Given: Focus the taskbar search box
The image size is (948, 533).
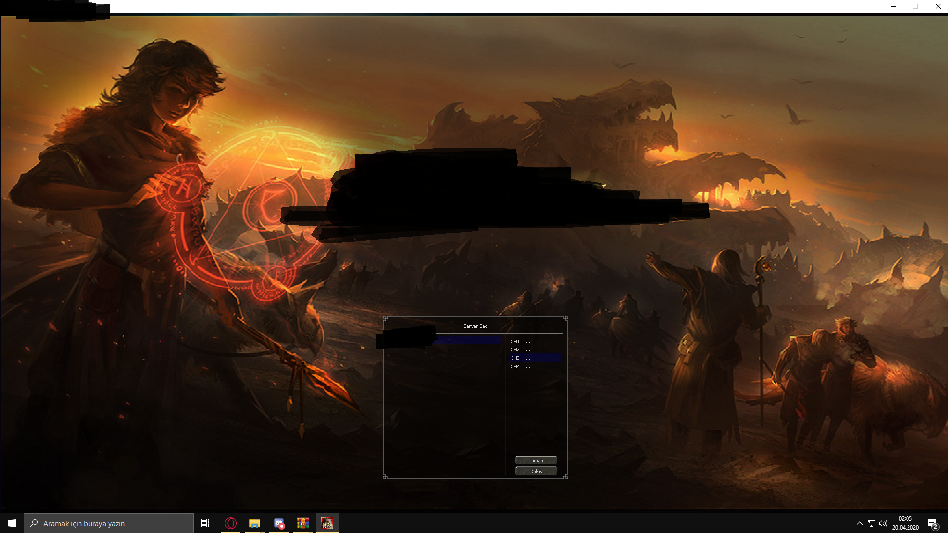Looking at the screenshot, I should pos(109,523).
